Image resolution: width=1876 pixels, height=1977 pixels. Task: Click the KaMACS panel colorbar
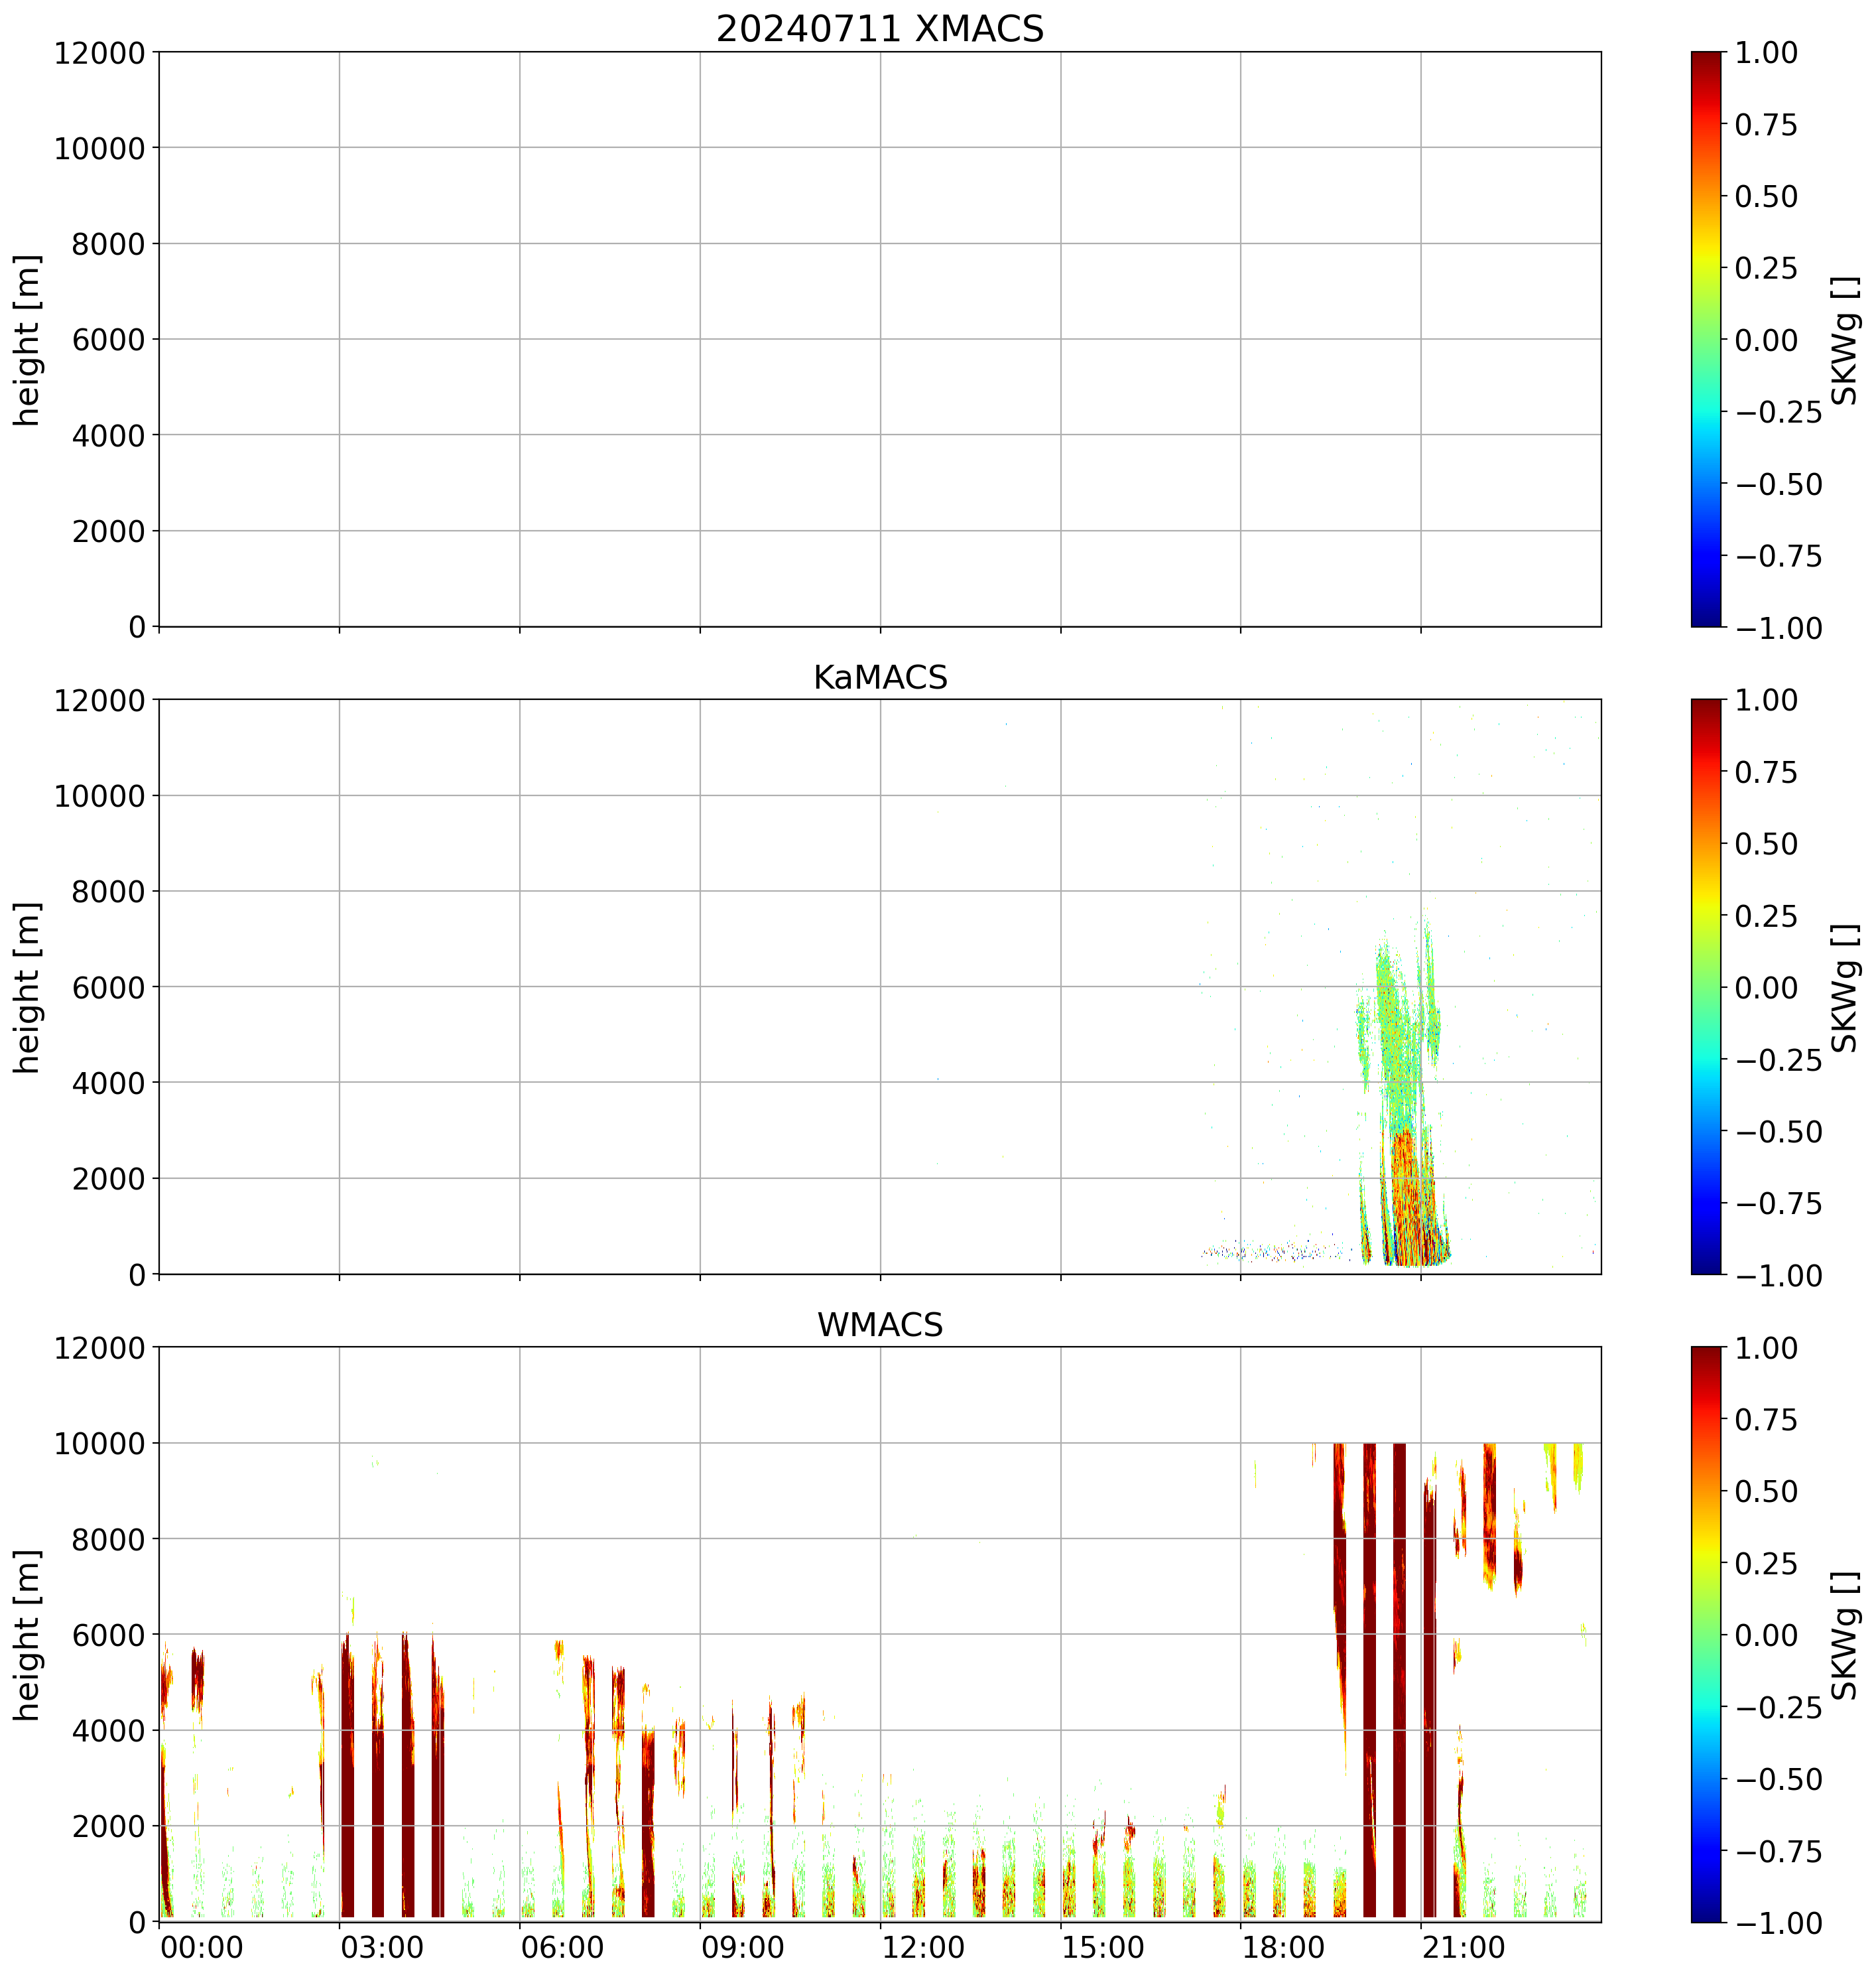pos(1706,987)
